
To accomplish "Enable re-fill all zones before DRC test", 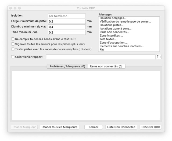I will 13,39.
